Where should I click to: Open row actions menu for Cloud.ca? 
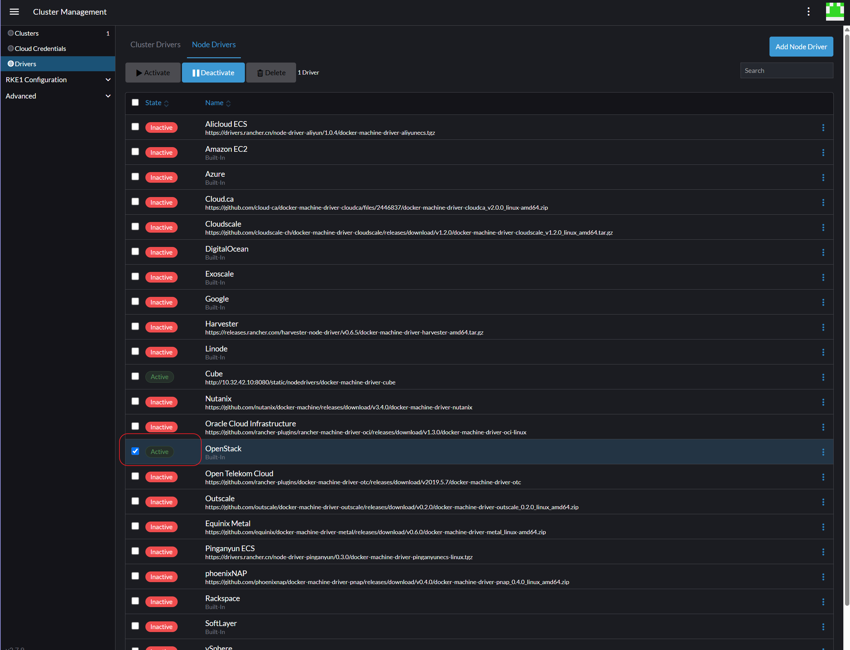pos(823,202)
